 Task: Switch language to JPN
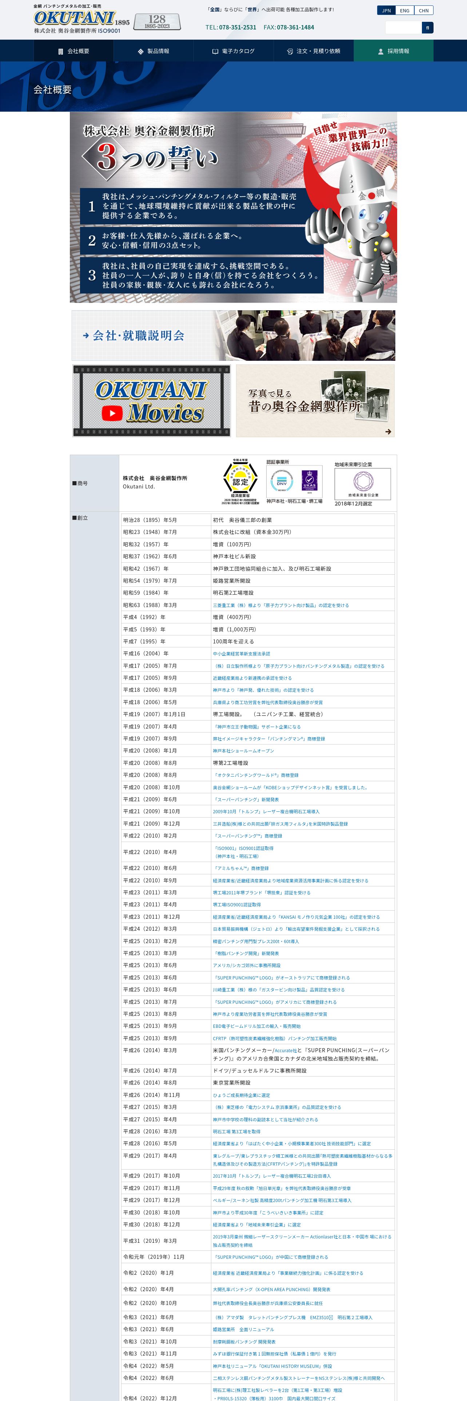(386, 10)
